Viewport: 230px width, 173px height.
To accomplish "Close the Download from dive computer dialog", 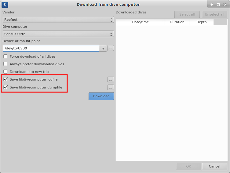I will (225, 5).
